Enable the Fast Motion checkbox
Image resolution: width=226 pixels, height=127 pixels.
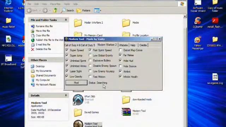pyautogui.click(x=90, y=77)
